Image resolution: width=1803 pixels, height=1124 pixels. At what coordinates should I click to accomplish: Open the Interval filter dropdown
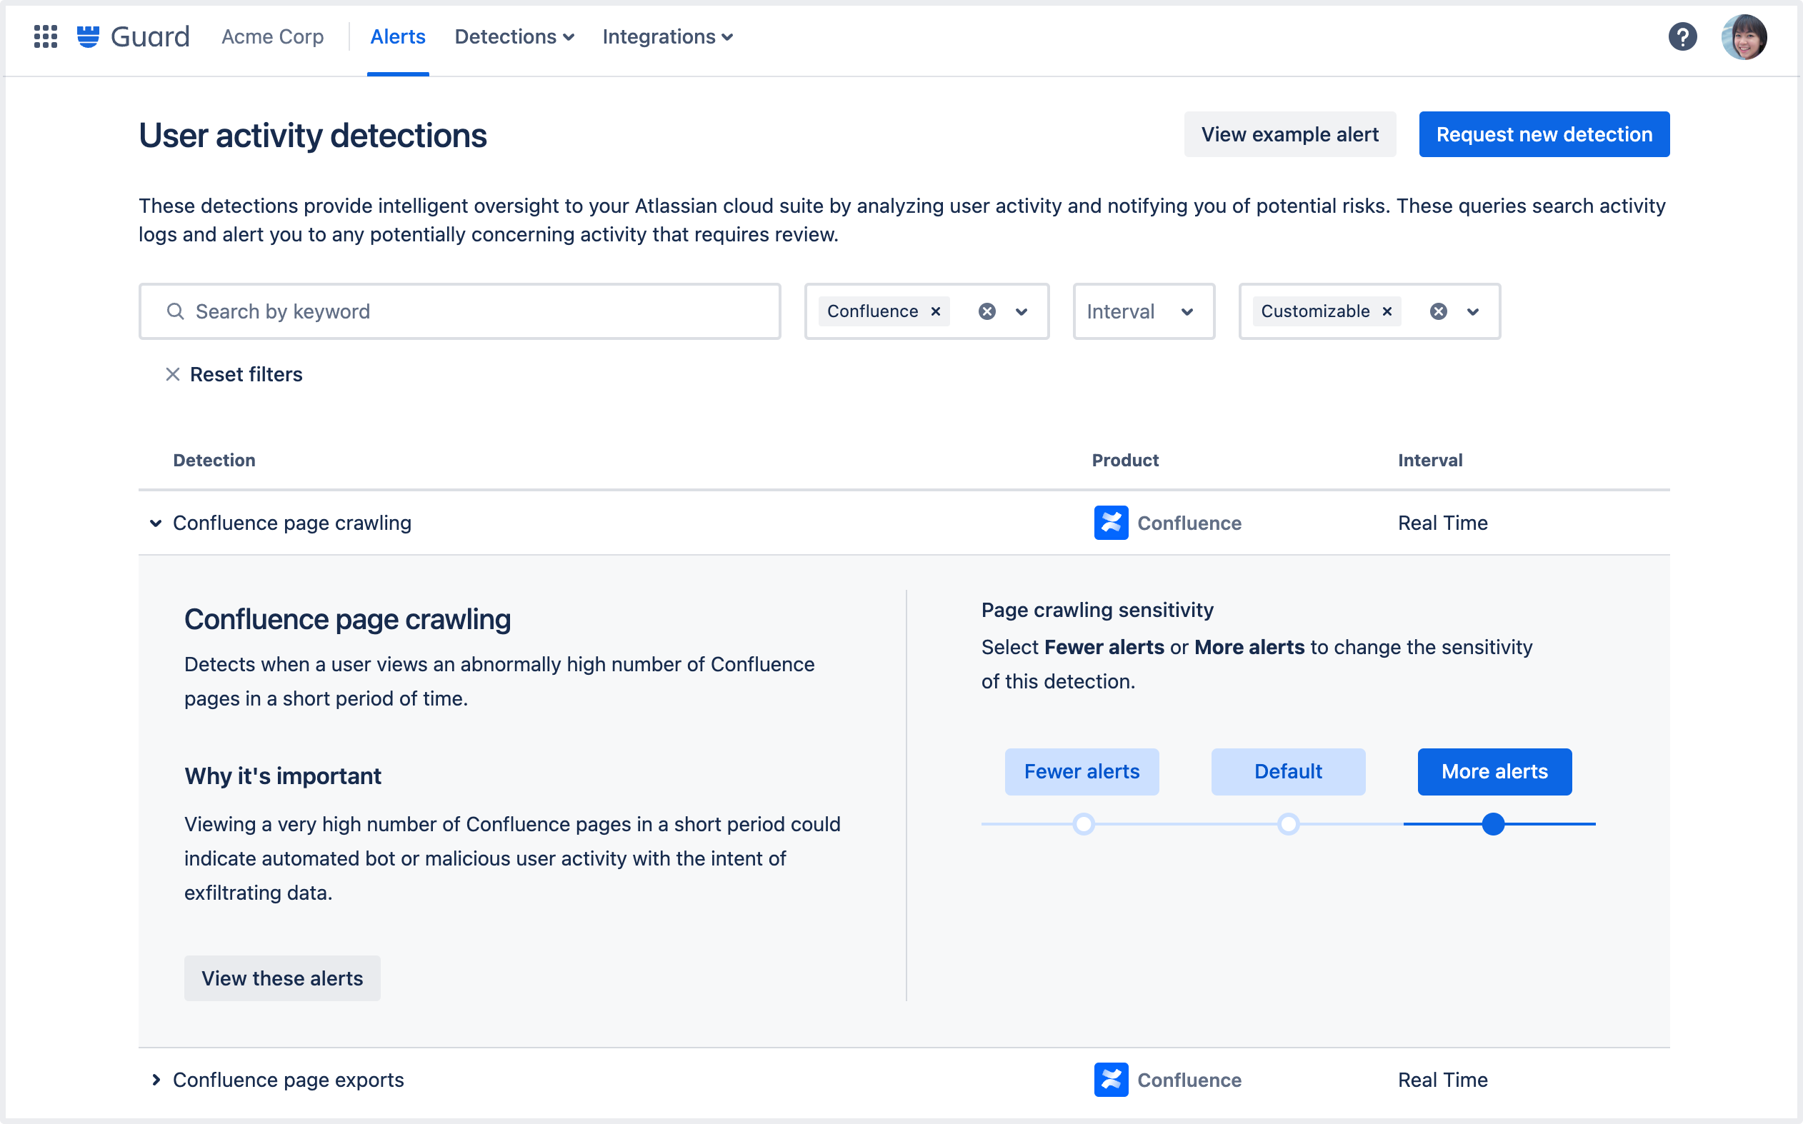click(1144, 311)
